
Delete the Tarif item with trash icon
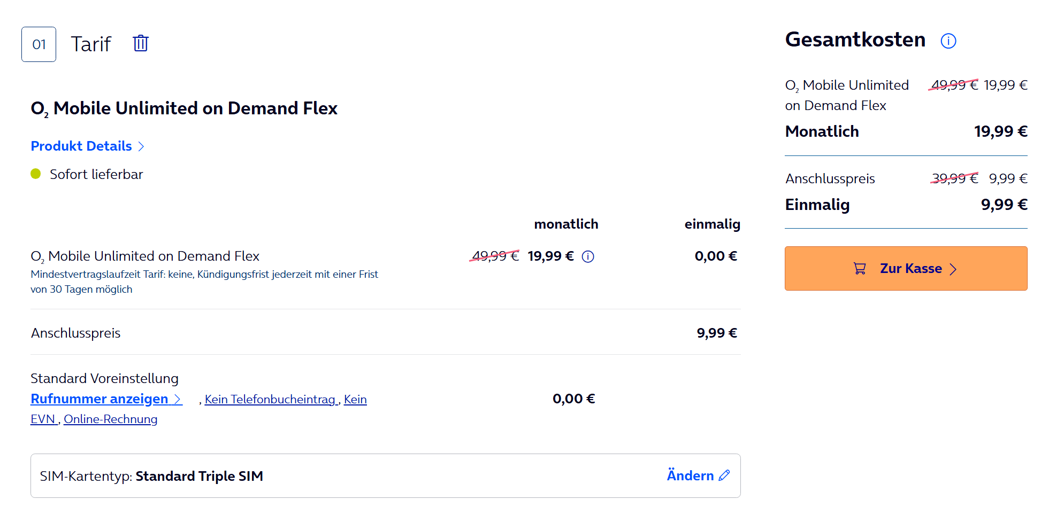[141, 43]
